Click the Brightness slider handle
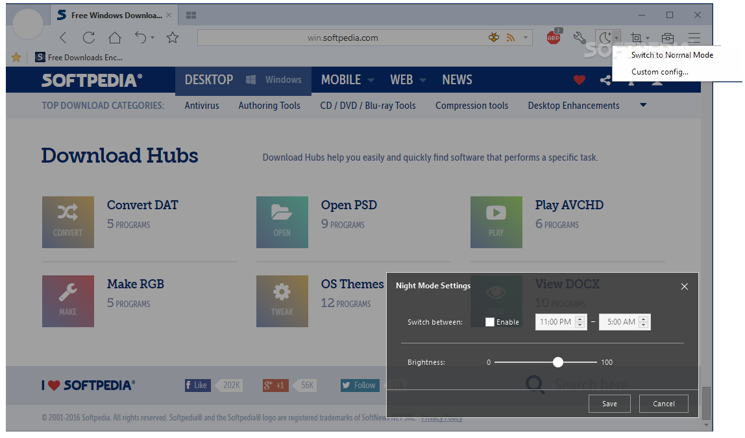The width and height of the screenshot is (745, 438). pyautogui.click(x=558, y=363)
